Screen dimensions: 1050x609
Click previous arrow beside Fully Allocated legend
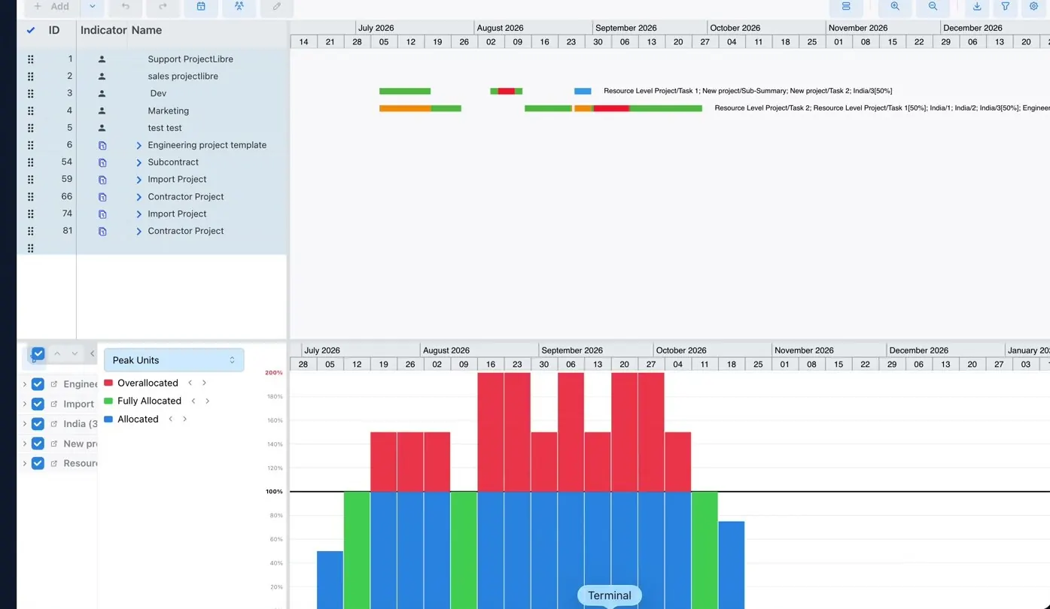tap(193, 401)
